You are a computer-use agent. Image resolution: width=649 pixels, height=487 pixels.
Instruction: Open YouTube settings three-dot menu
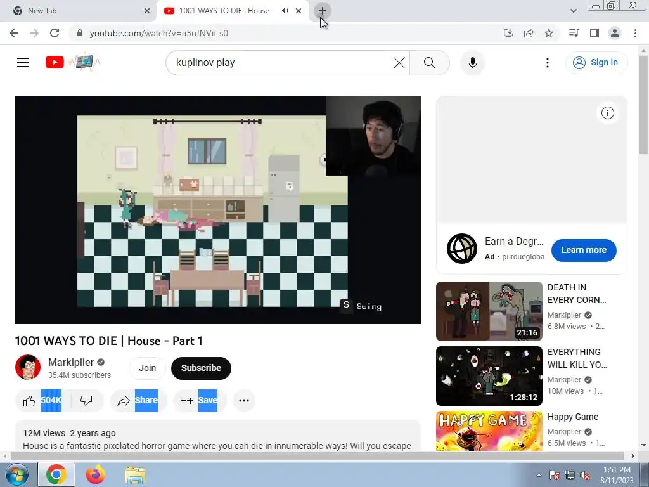(548, 63)
